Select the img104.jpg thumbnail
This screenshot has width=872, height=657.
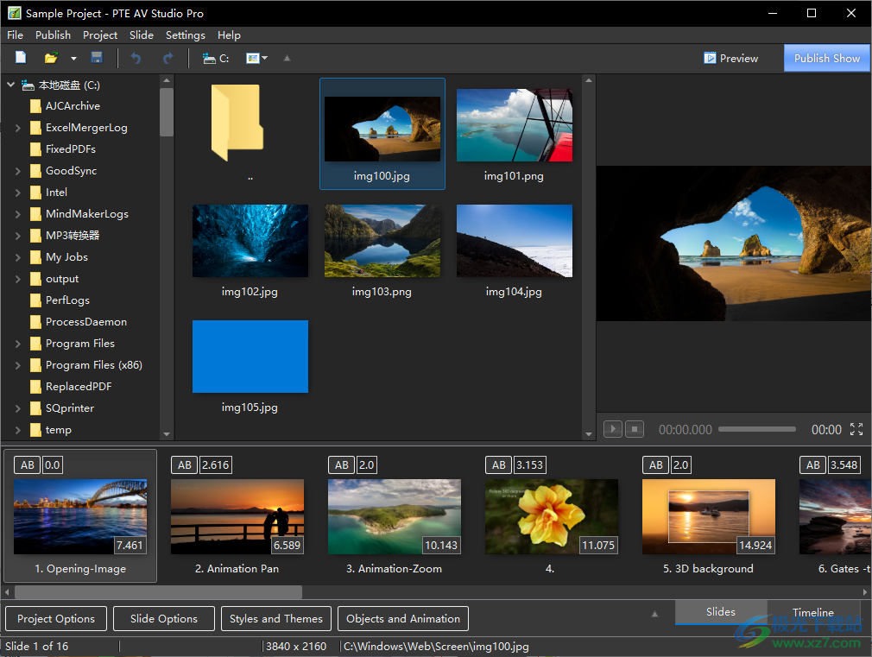tap(515, 240)
